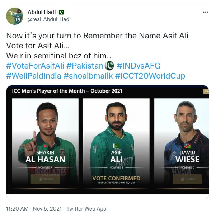Image resolution: width=216 pixels, height=222 pixels.
Task: Click the Vote Confirmed label under Asif Ali
Action: (116, 179)
